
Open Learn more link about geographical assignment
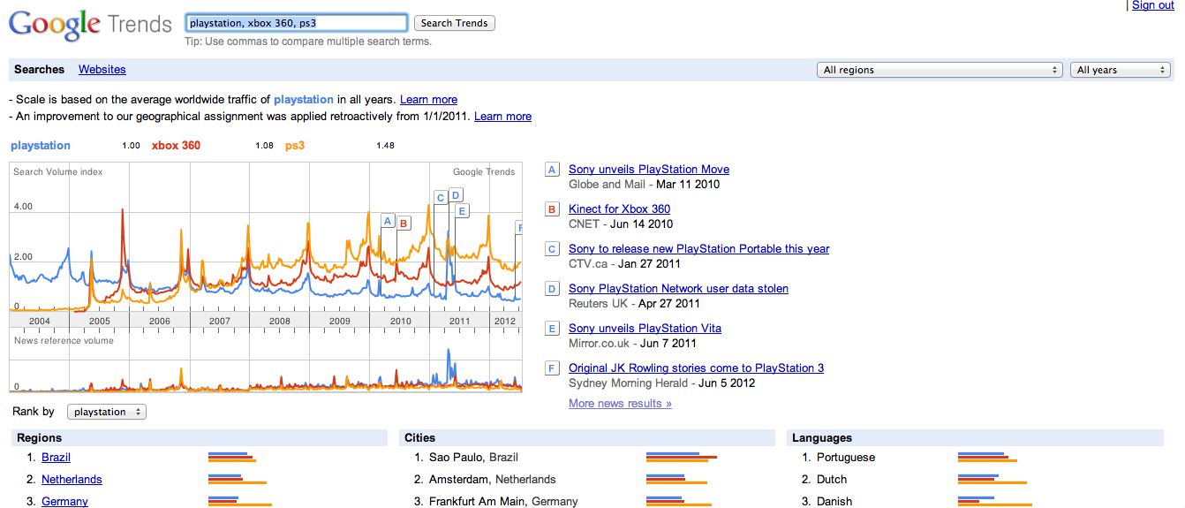pos(502,117)
